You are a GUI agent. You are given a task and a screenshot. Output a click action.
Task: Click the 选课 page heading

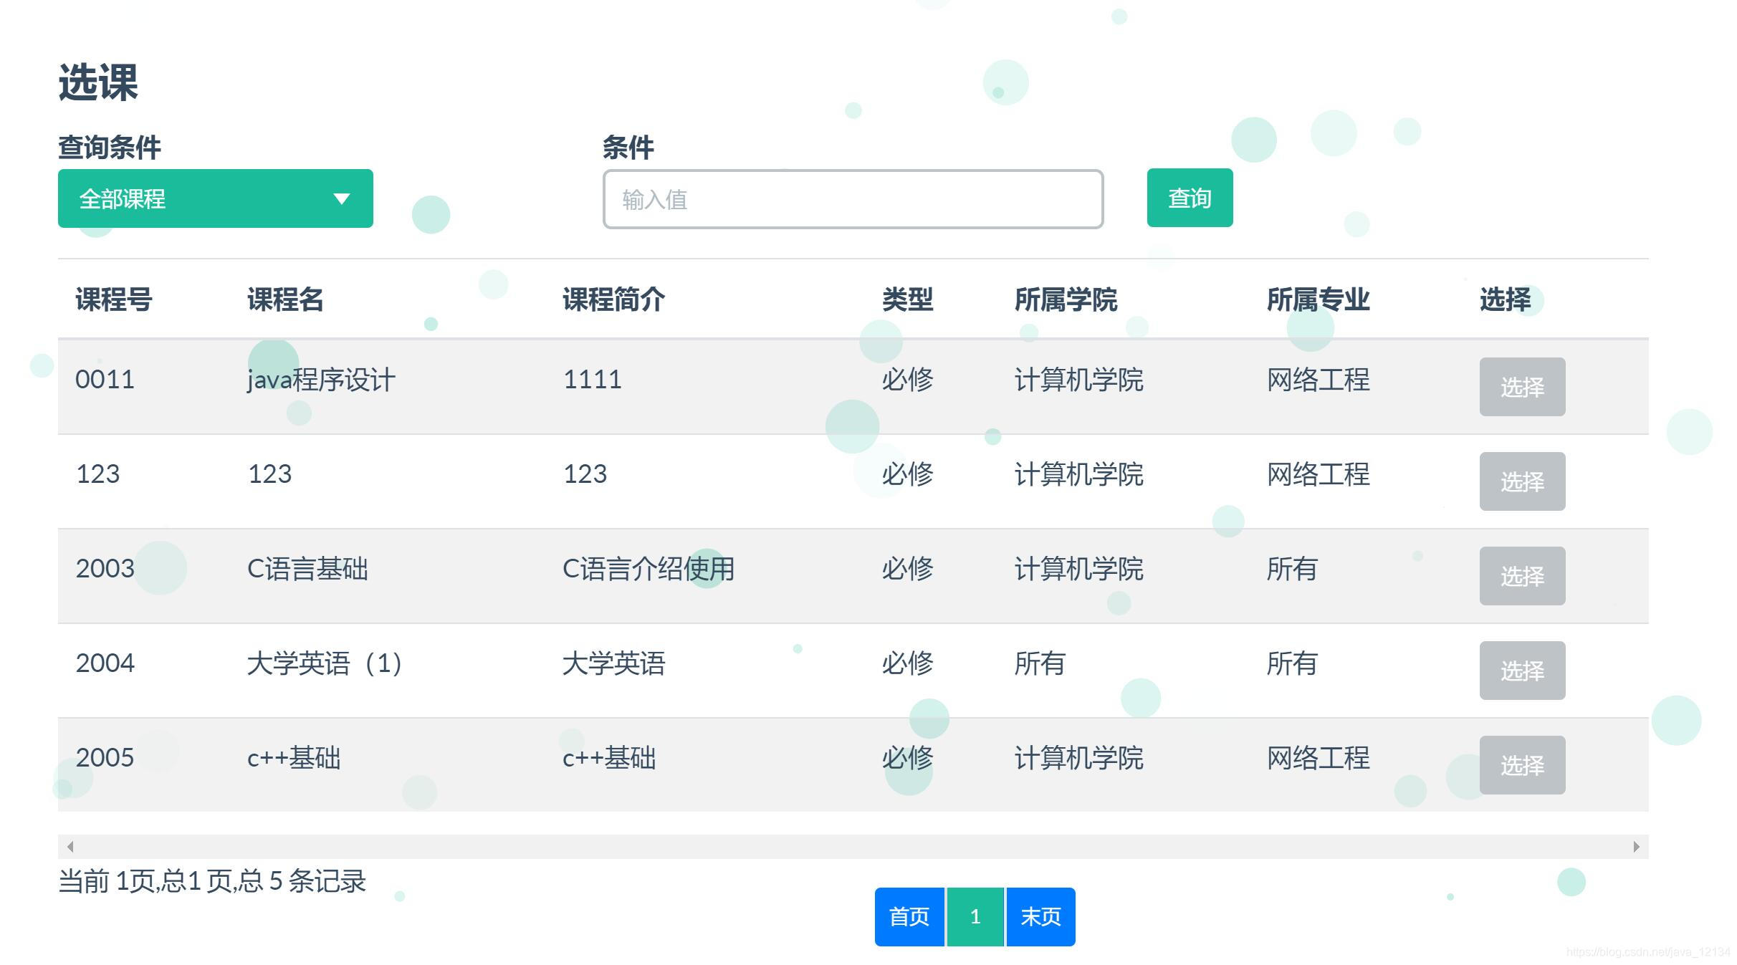(98, 82)
